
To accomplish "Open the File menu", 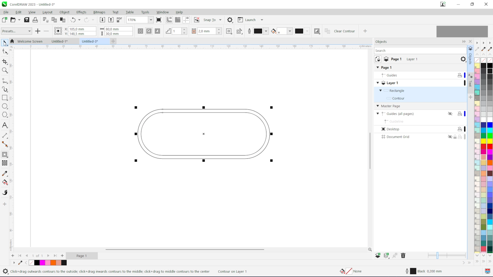I will 6,12.
